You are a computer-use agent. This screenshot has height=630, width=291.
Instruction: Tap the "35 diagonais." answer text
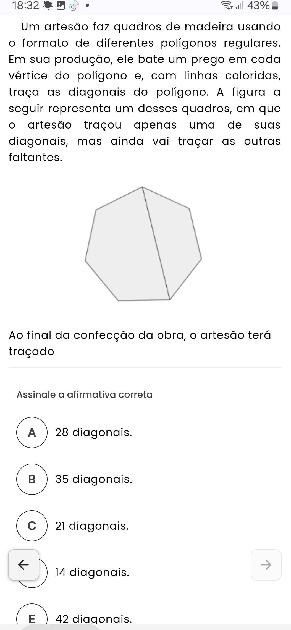[x=94, y=479]
